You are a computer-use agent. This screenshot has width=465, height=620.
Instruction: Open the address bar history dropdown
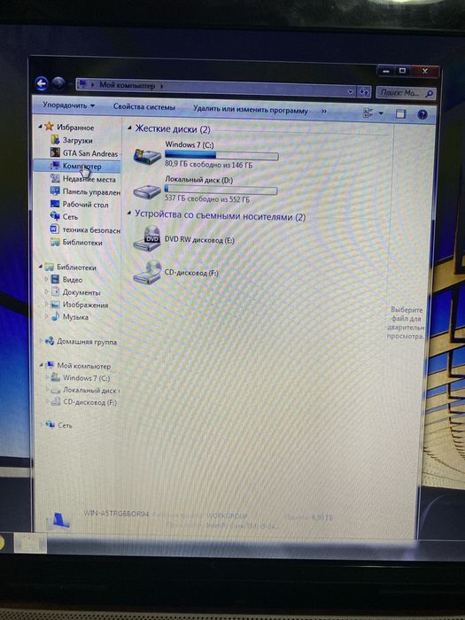point(351,92)
